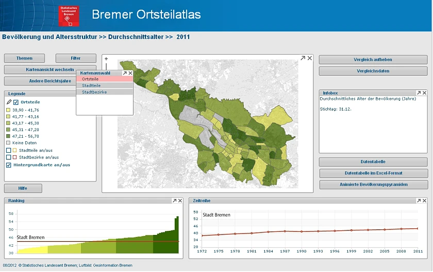
Task: Expand Andere Berichtsjahre year selection
Action: pyautogui.click(x=50, y=81)
